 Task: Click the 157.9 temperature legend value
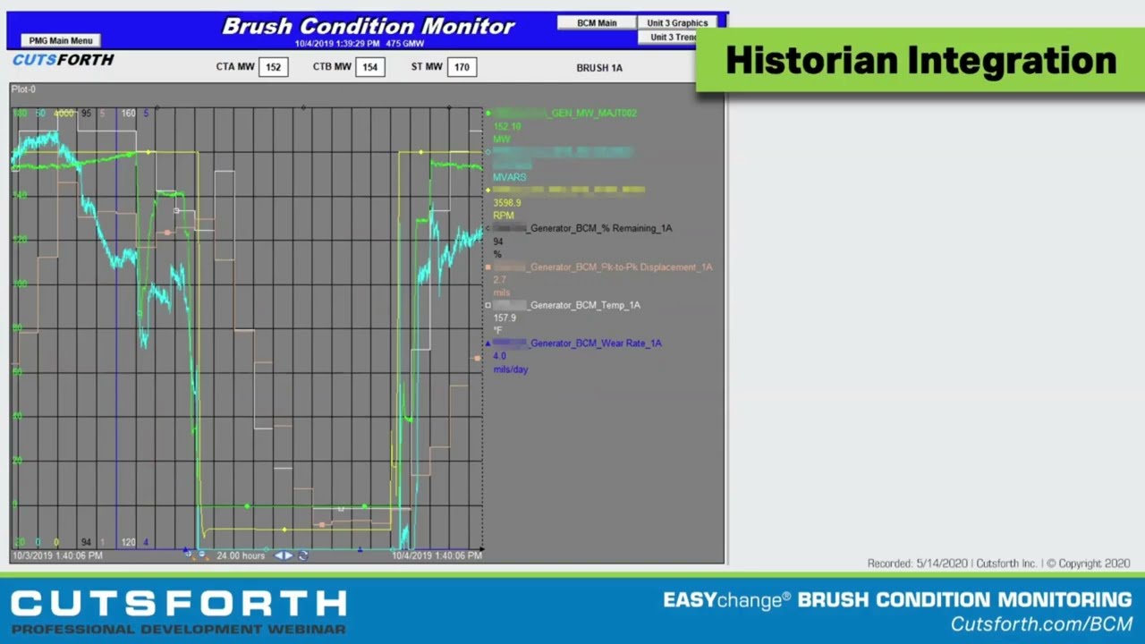[x=505, y=318]
